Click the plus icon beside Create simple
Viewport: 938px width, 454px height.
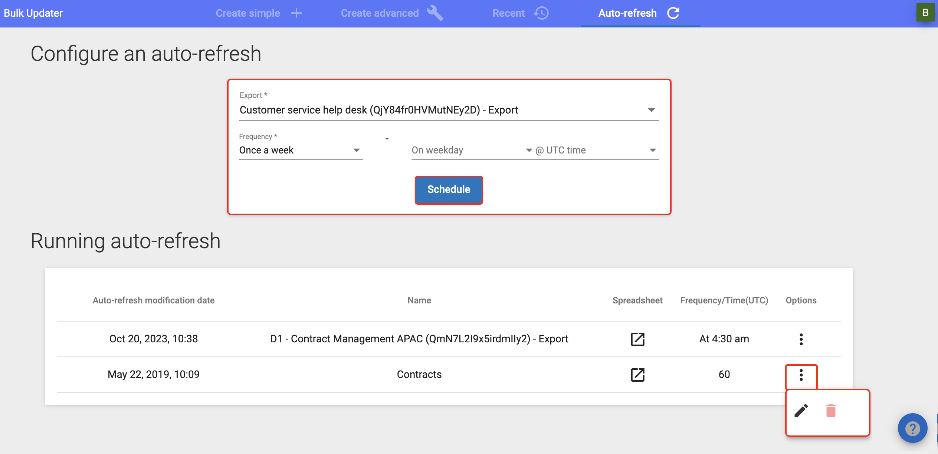pos(296,13)
